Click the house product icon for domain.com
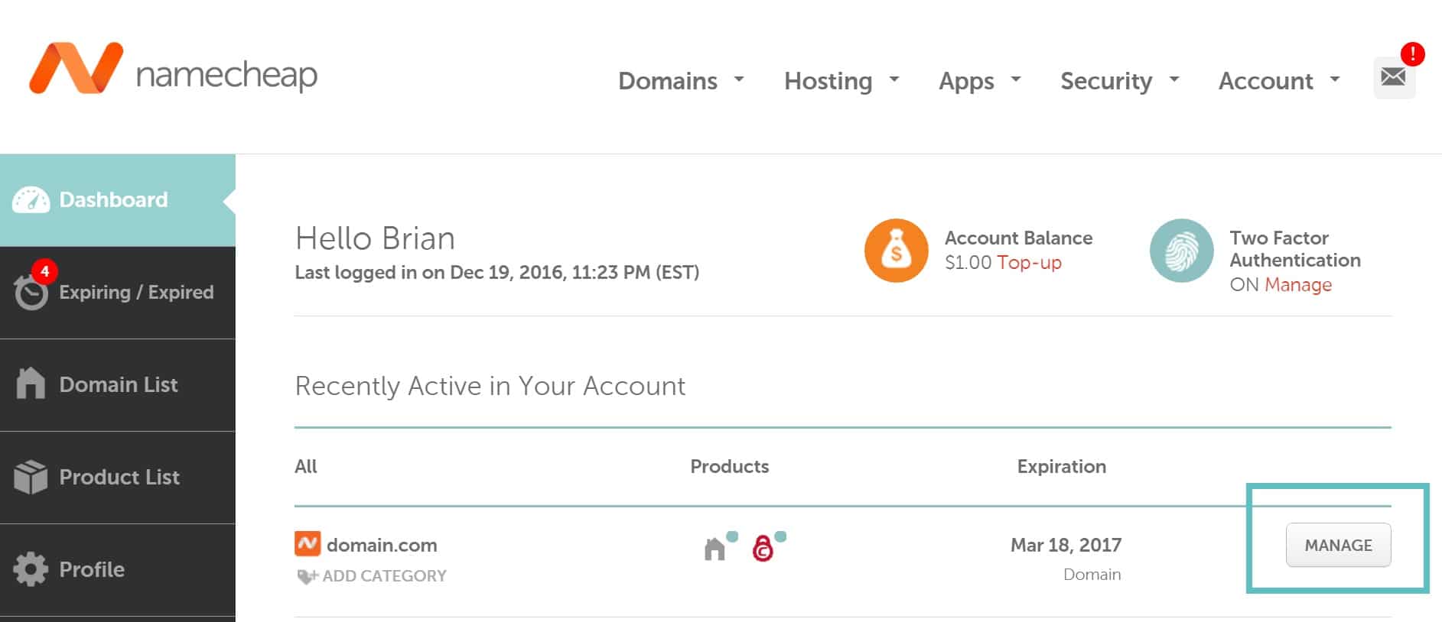Screen dimensions: 1442x622 pos(714,548)
